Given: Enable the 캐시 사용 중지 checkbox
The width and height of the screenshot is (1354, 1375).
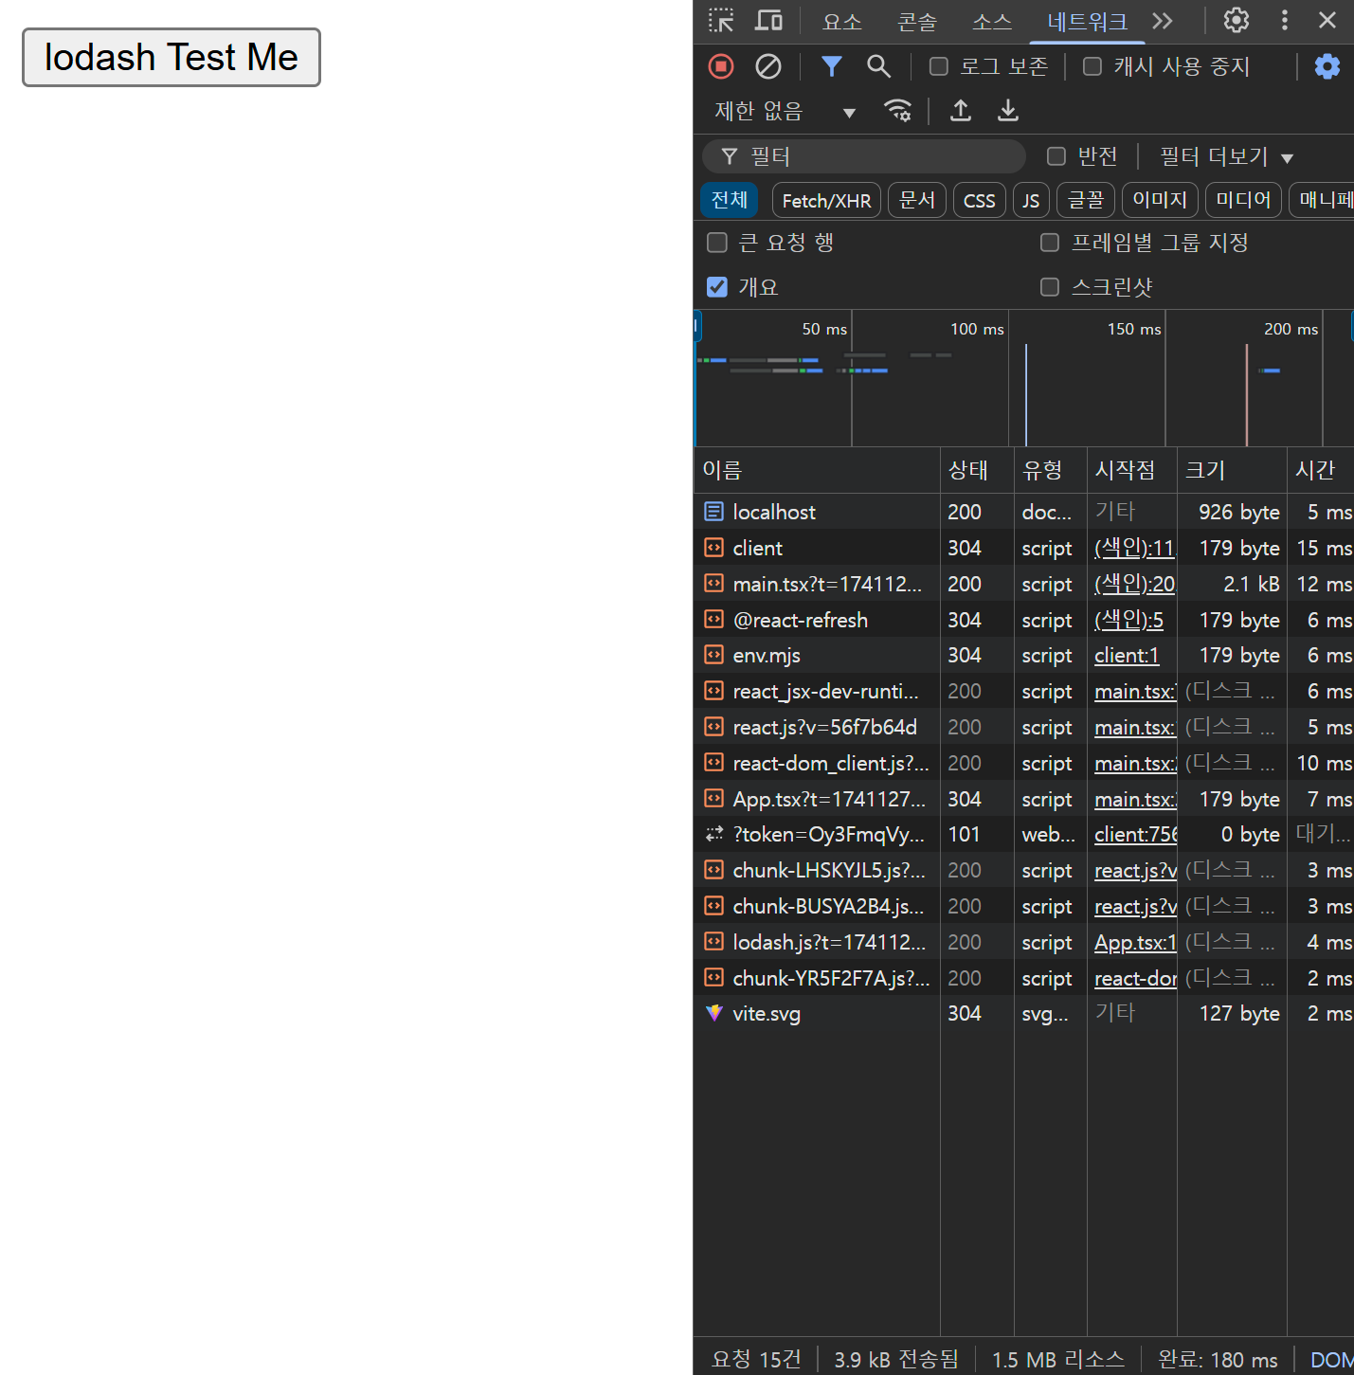Looking at the screenshot, I should (x=1092, y=66).
